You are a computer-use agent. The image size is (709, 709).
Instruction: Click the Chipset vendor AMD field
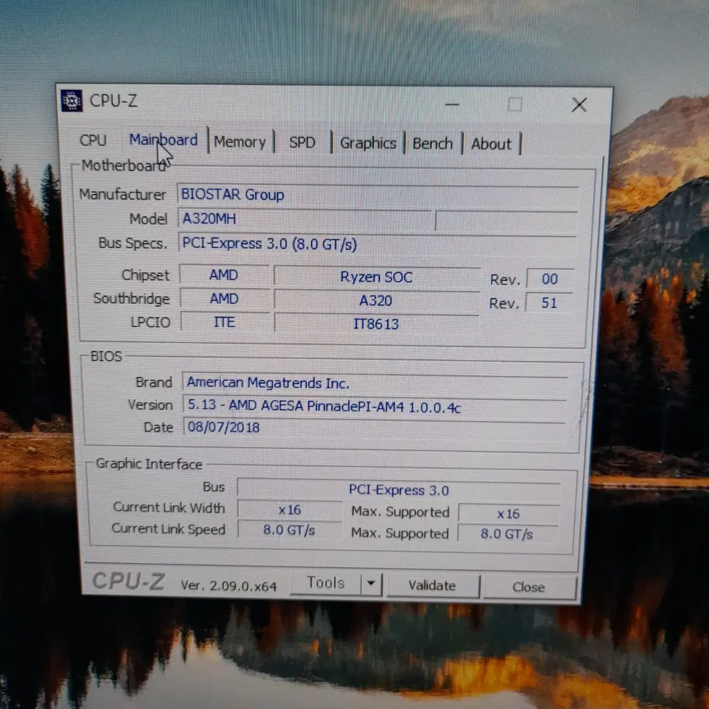224,275
